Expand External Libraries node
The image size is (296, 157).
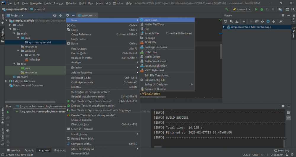pyautogui.click(x=7, y=81)
